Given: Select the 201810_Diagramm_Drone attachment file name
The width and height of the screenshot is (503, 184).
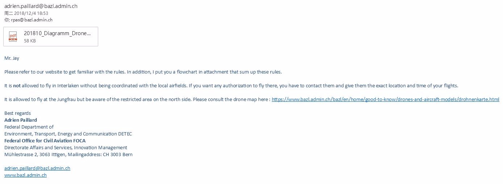Looking at the screenshot, I should (57, 33).
